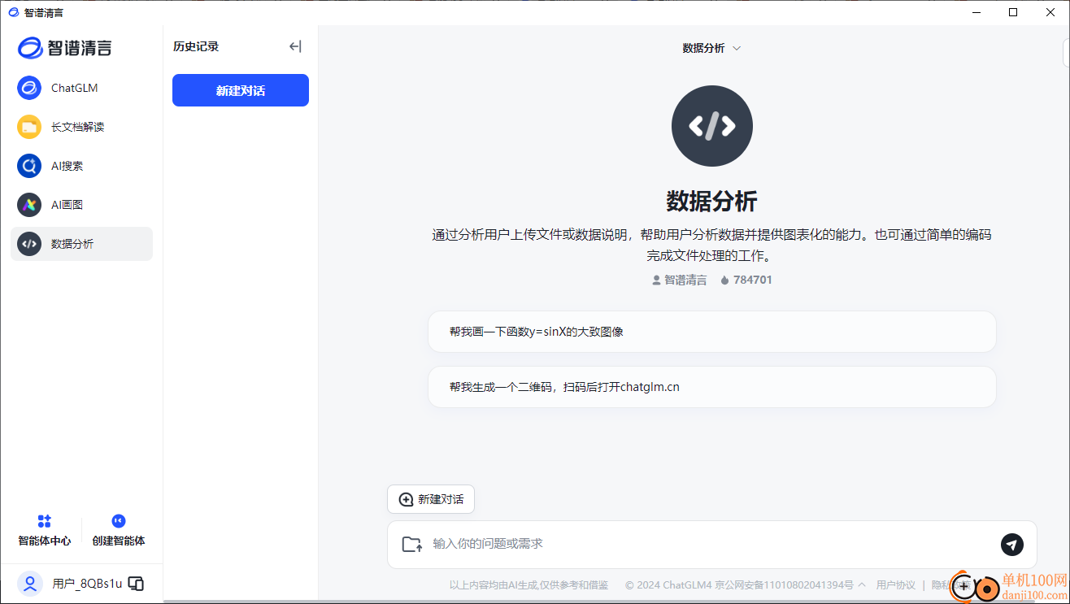Focus the 输入你的问题或需求 input field
The height and width of the screenshot is (604, 1070).
pos(711,544)
